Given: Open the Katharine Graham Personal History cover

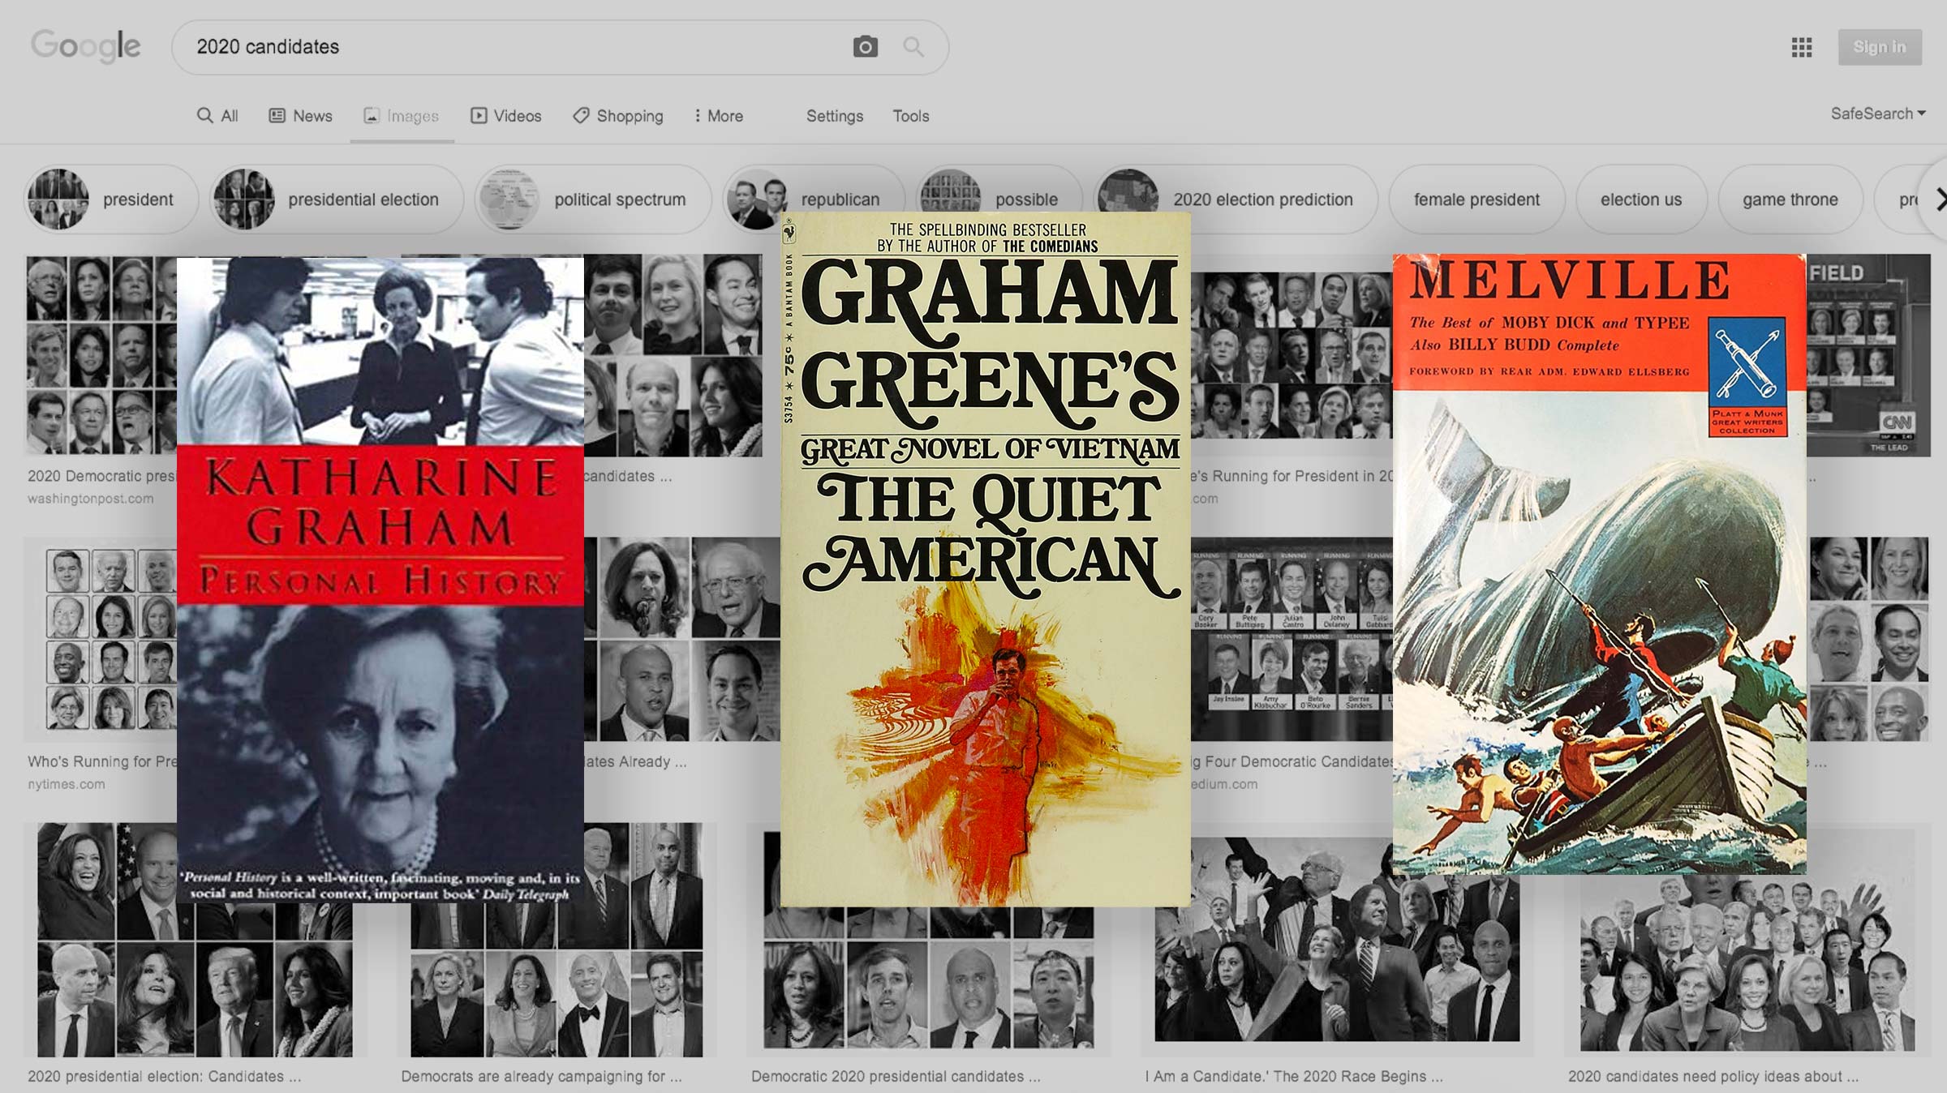Looking at the screenshot, I should [380, 581].
